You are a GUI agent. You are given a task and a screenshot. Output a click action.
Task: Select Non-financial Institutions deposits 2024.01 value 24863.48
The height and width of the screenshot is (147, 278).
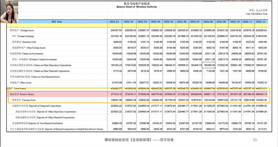tap(117, 123)
